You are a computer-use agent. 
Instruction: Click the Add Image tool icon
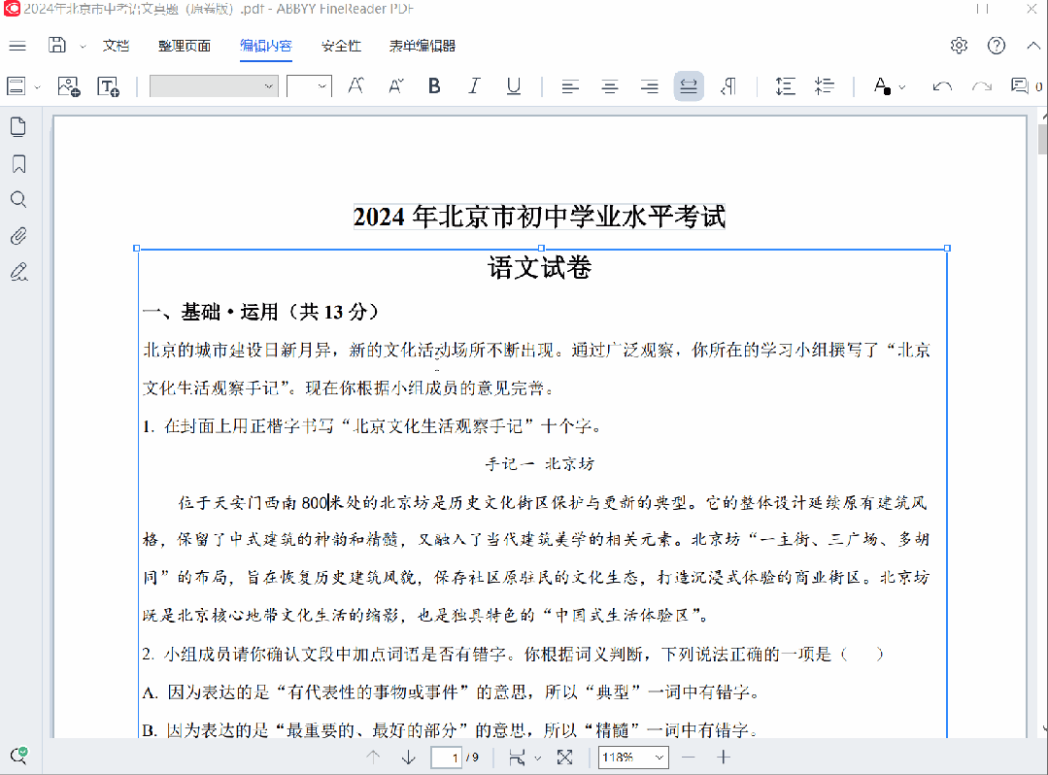[69, 86]
